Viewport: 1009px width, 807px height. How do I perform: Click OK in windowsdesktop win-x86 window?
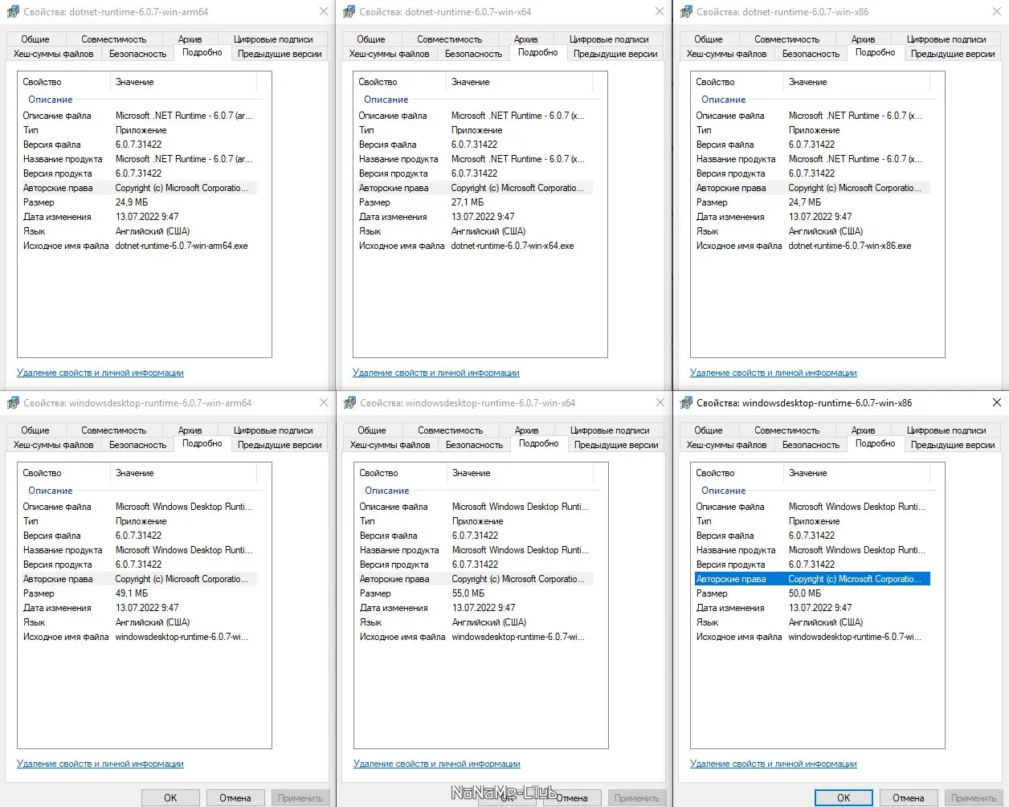844,798
